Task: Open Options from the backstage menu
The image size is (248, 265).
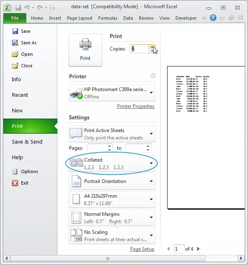Action: click(x=25, y=171)
